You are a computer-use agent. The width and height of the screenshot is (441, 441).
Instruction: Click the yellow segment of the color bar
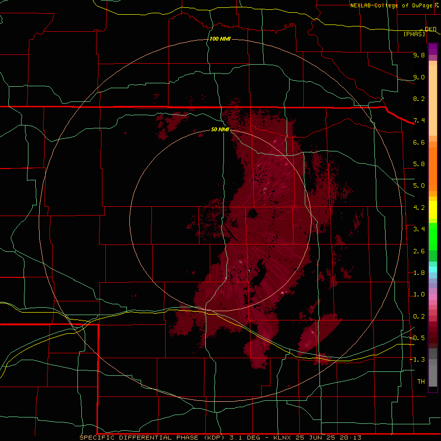(433, 209)
